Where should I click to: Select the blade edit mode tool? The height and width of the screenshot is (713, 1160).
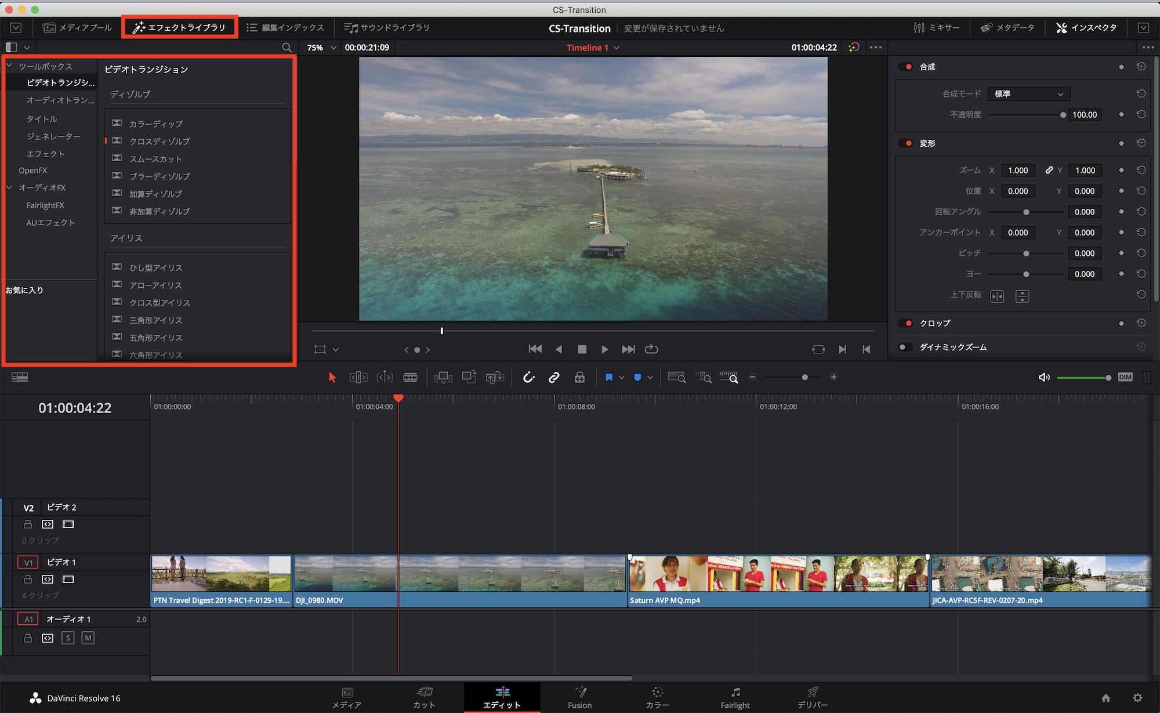click(410, 378)
